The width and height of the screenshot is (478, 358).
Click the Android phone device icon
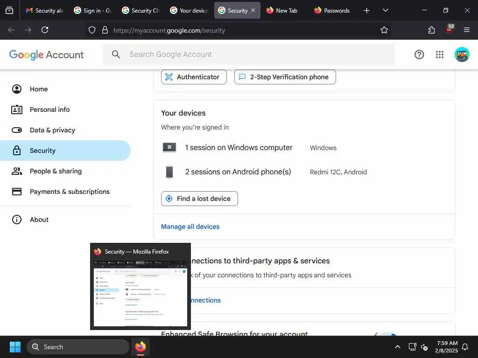pyautogui.click(x=169, y=172)
